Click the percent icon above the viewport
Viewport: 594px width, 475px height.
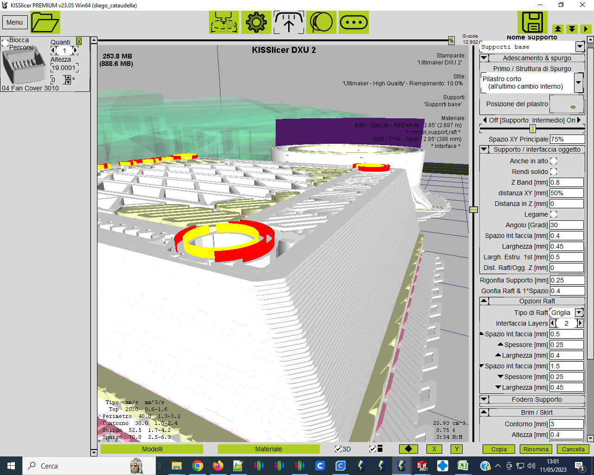point(451,41)
